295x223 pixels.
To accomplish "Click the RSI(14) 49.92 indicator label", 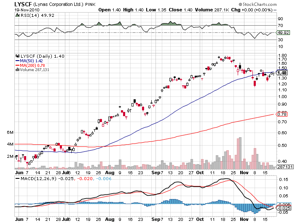I will pyautogui.click(x=37, y=16).
